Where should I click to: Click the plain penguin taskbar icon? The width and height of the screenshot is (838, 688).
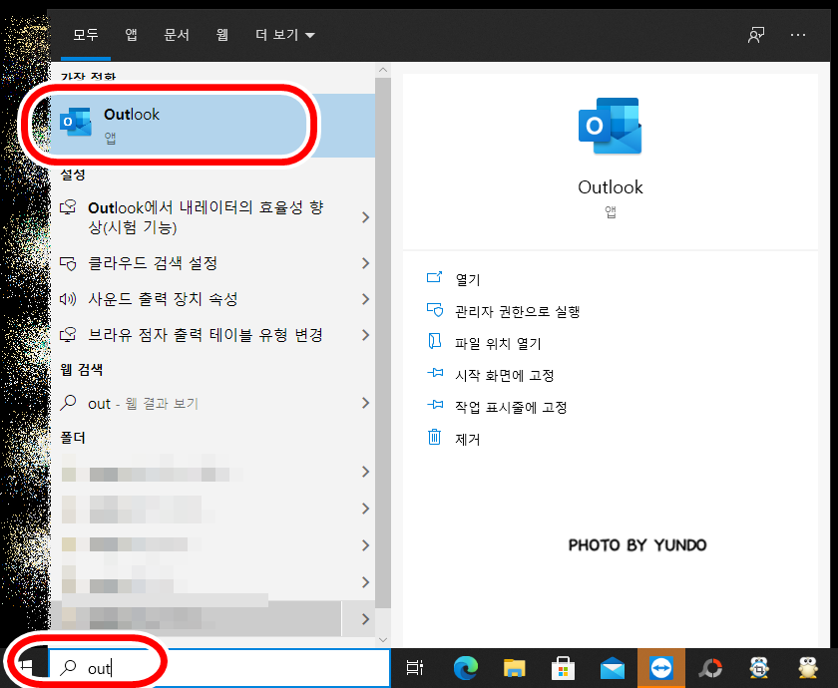(x=808, y=668)
